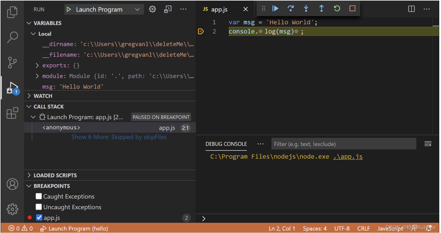Expand the module variable
The width and height of the screenshot is (441, 233).
click(37, 76)
